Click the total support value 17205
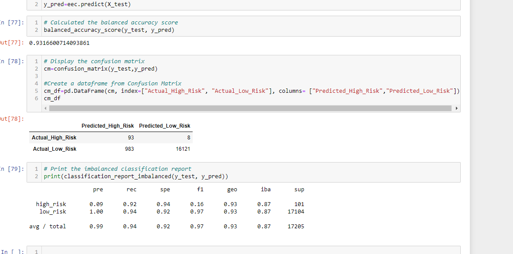Image resolution: width=513 pixels, height=254 pixels. (296, 226)
